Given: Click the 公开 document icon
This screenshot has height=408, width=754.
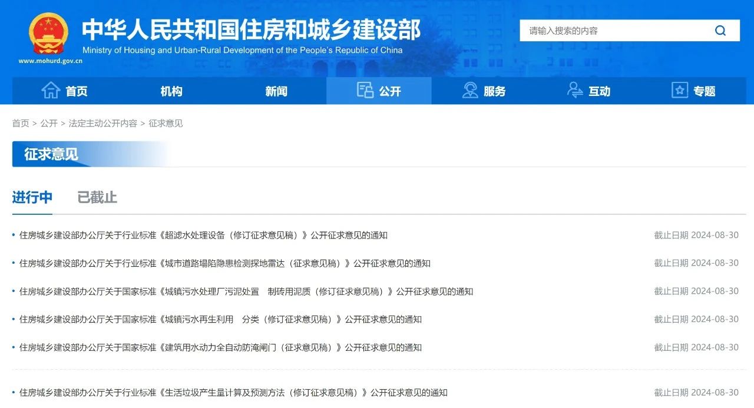Looking at the screenshot, I should [x=365, y=91].
